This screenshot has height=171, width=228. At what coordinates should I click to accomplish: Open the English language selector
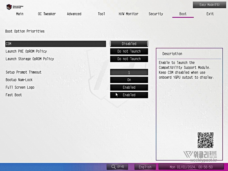click(145, 167)
